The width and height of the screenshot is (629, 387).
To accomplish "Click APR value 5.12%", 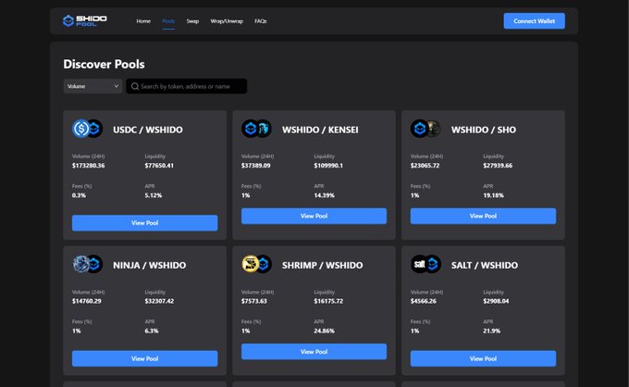I will click(x=154, y=195).
